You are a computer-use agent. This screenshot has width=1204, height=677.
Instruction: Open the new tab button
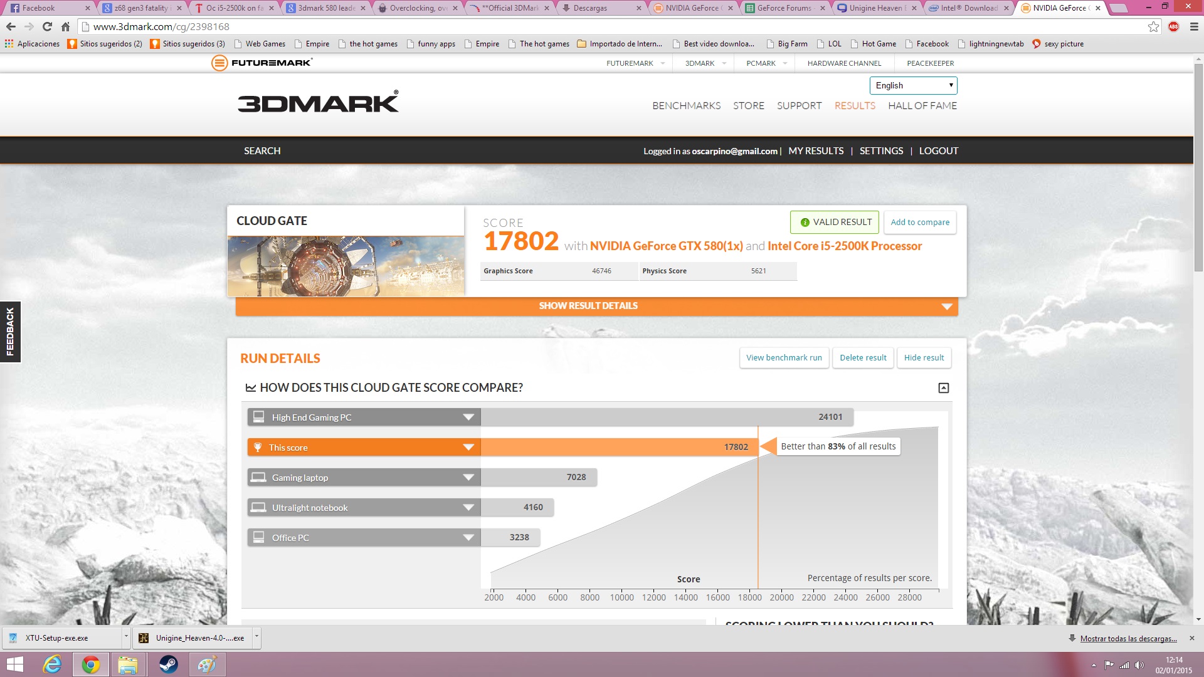coord(1119,8)
